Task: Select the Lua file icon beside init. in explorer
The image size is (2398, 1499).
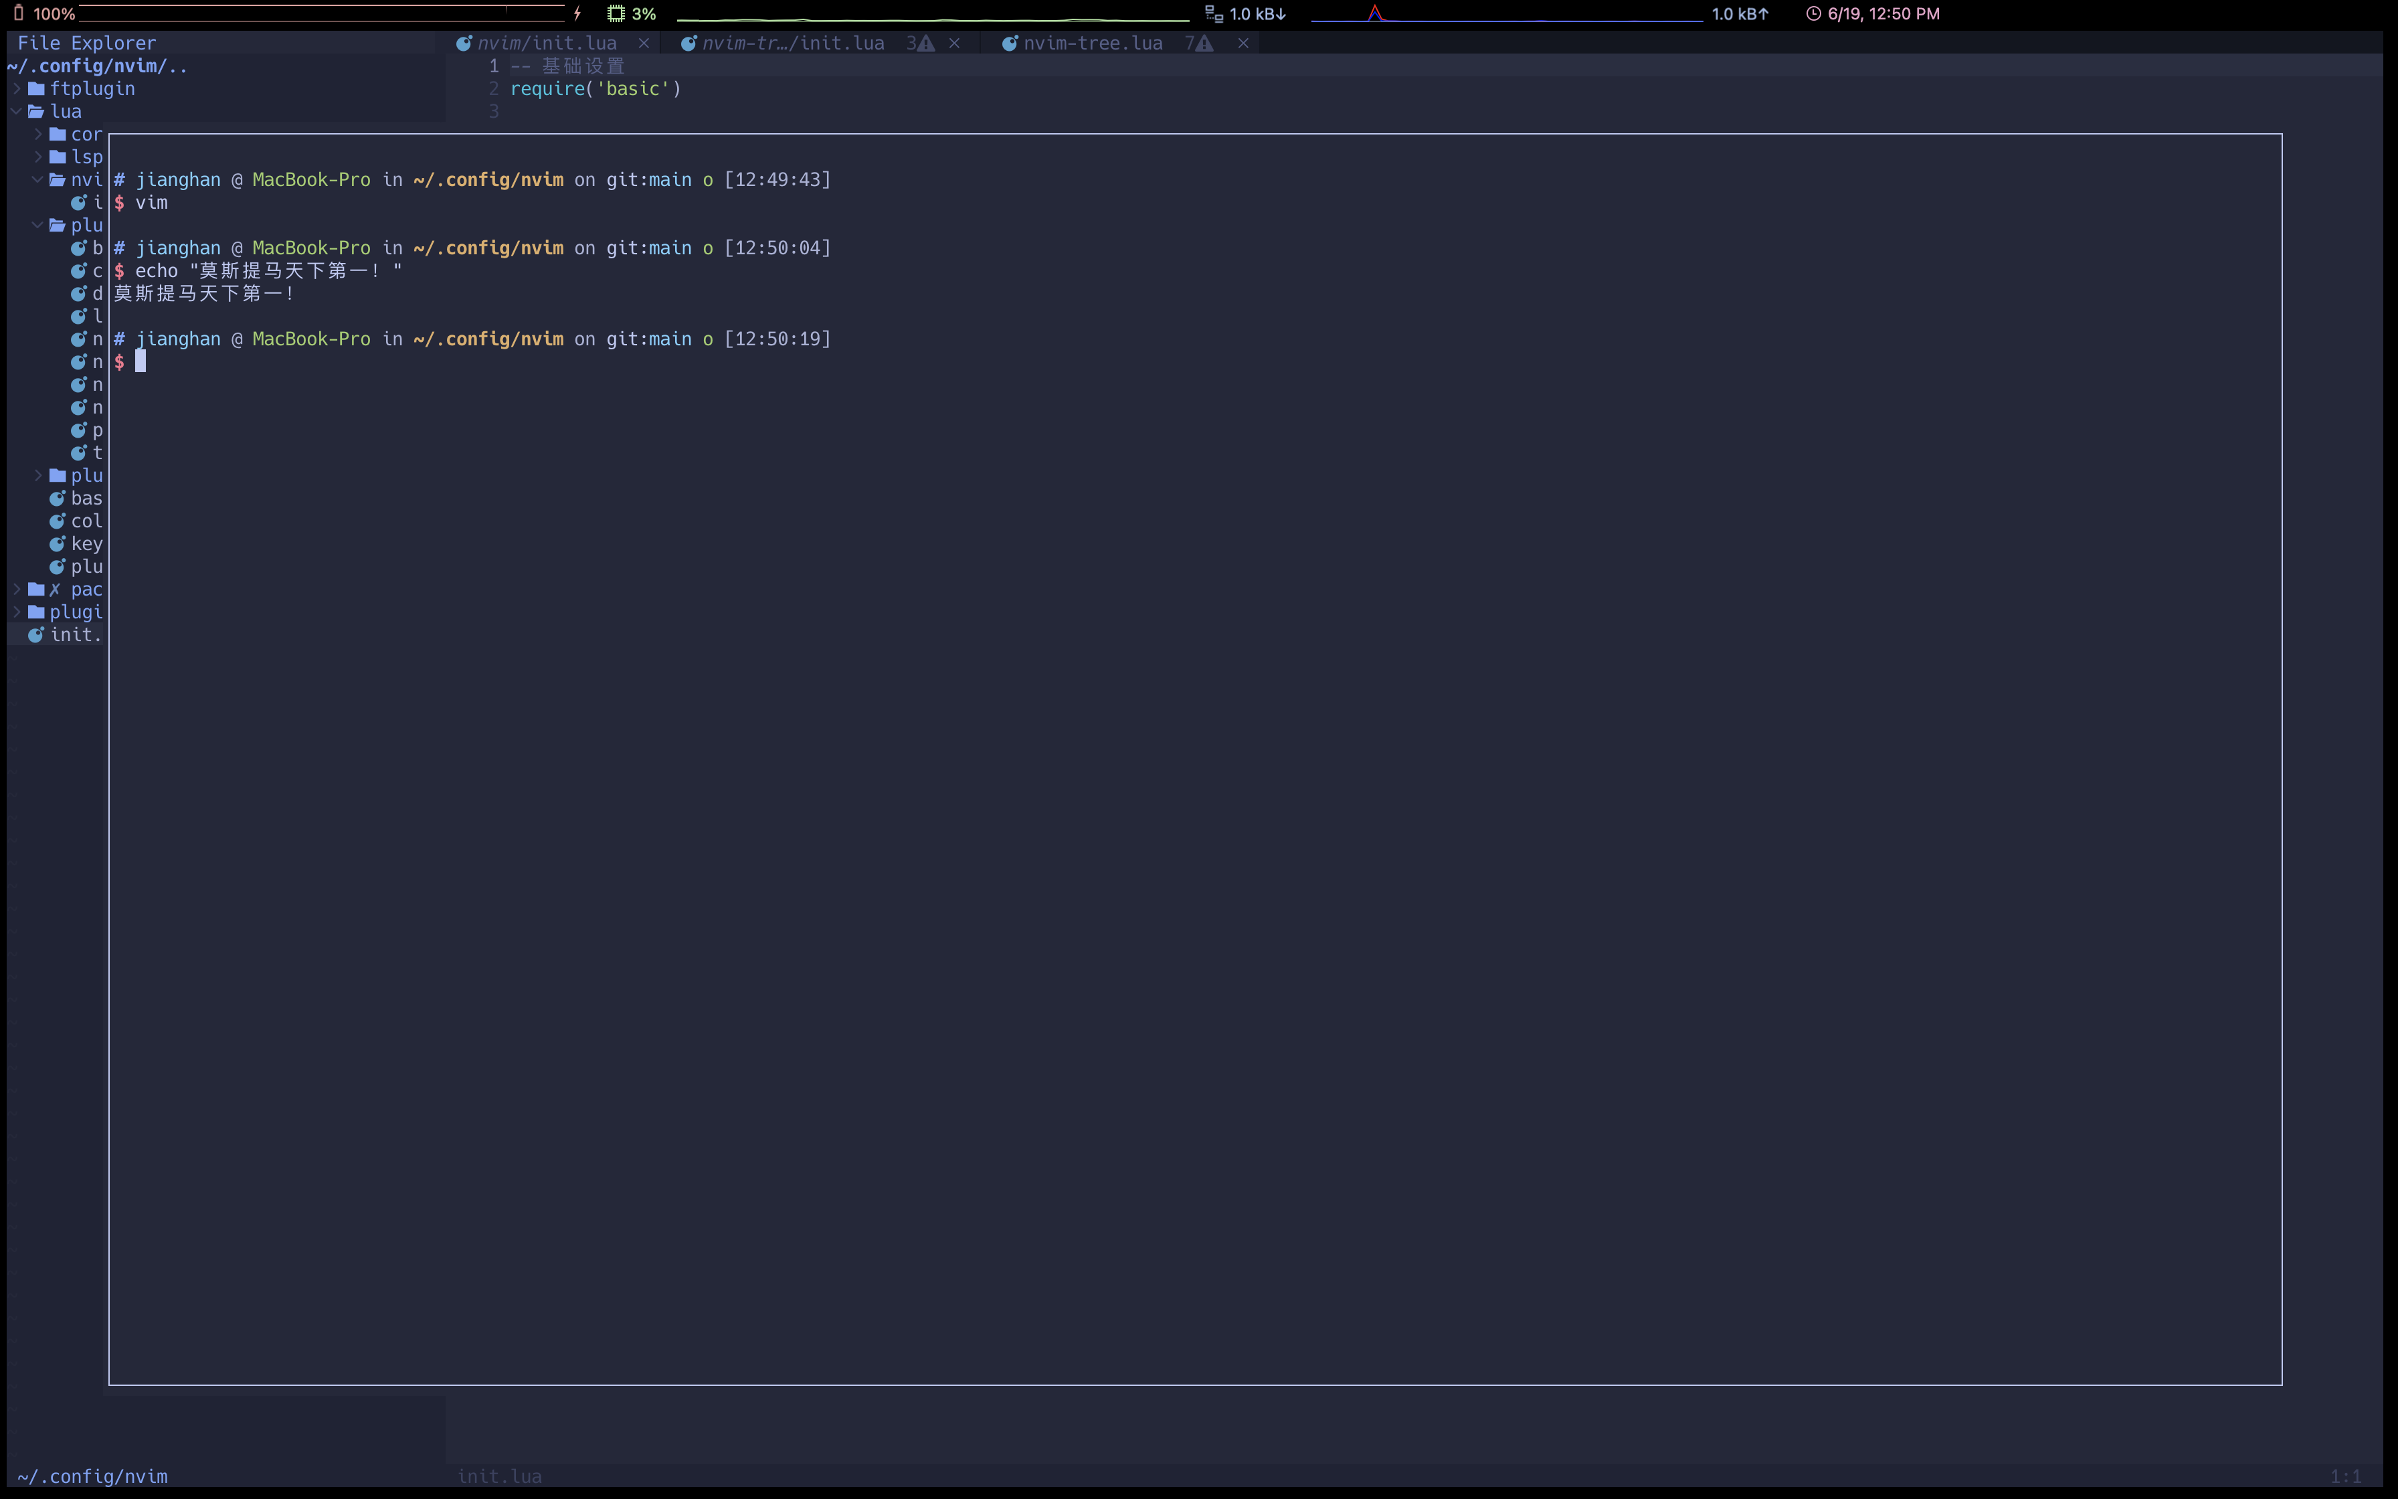Action: pyautogui.click(x=35, y=634)
